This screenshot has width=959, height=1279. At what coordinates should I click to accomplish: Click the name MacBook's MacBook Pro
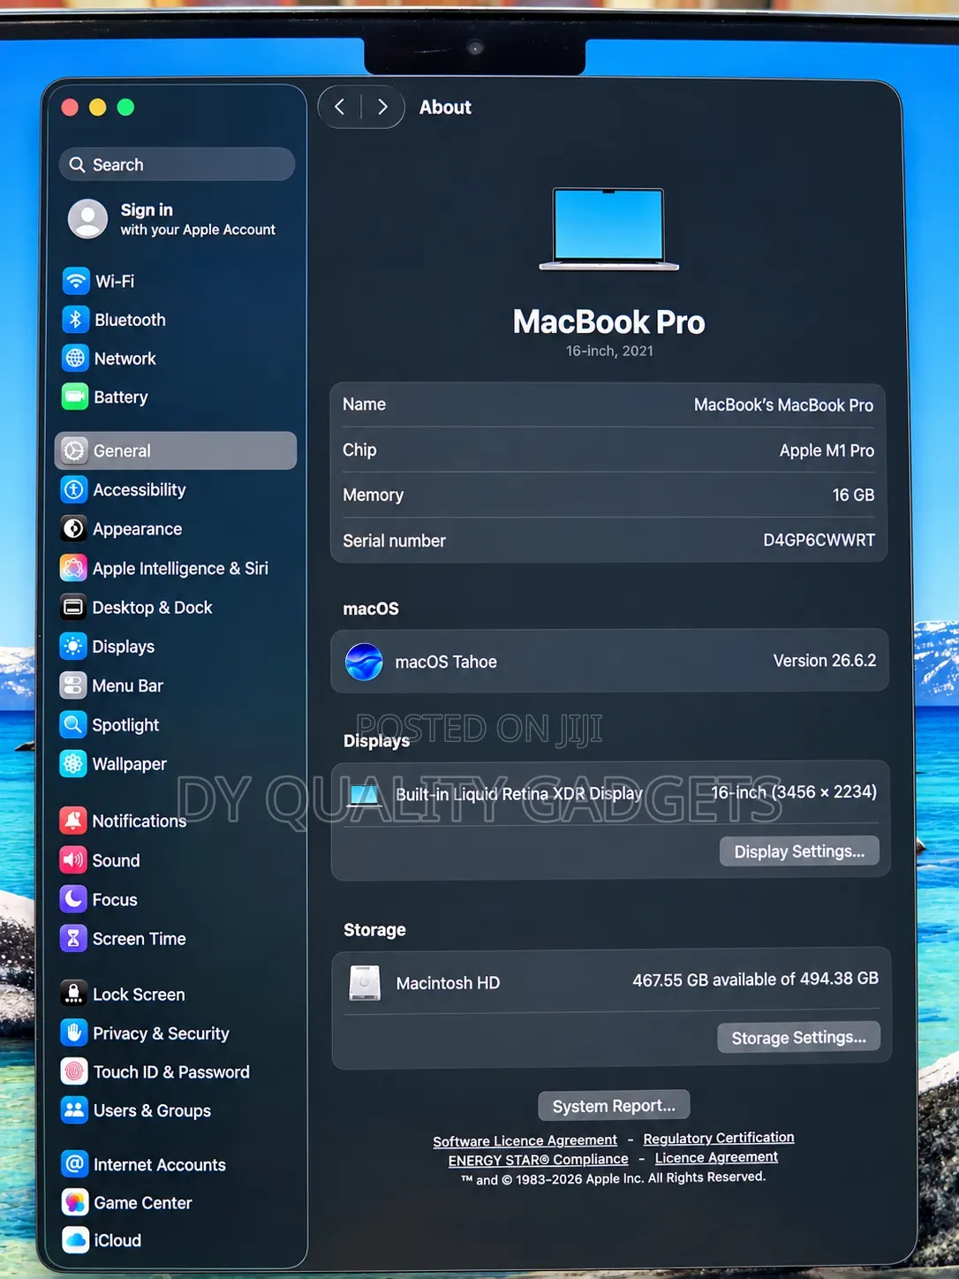pos(783,405)
